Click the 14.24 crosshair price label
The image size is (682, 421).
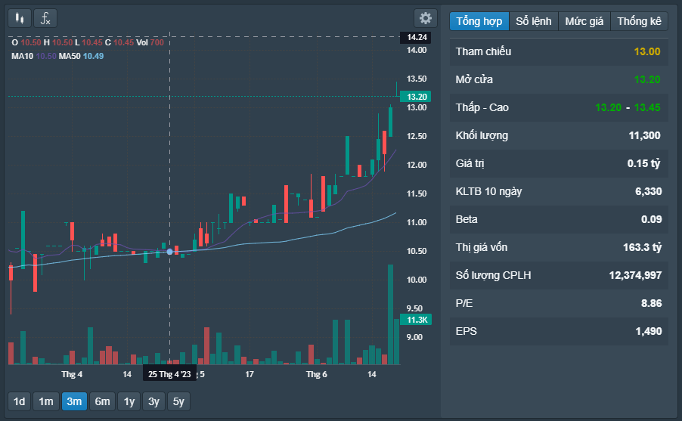[x=417, y=37]
